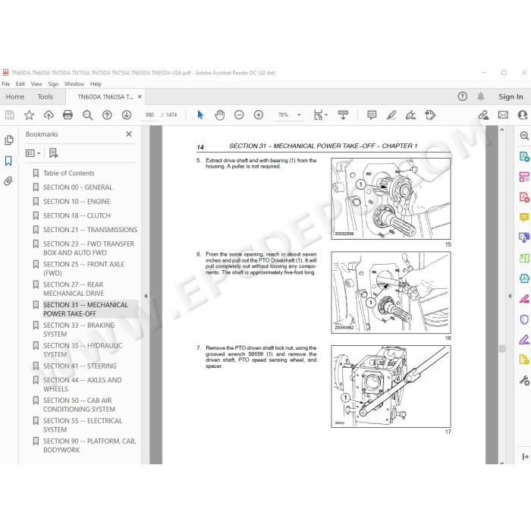
Task: Open notifications bell
Action: 480,96
